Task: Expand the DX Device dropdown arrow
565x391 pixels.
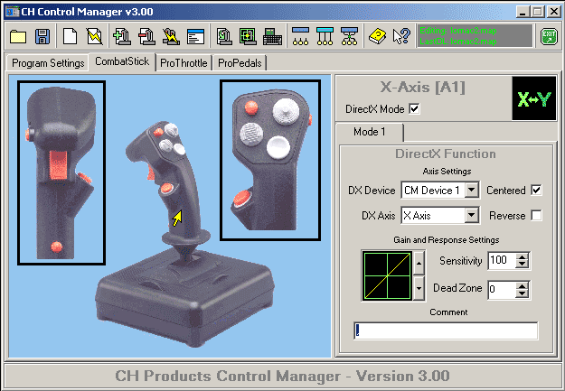Action: coord(471,190)
